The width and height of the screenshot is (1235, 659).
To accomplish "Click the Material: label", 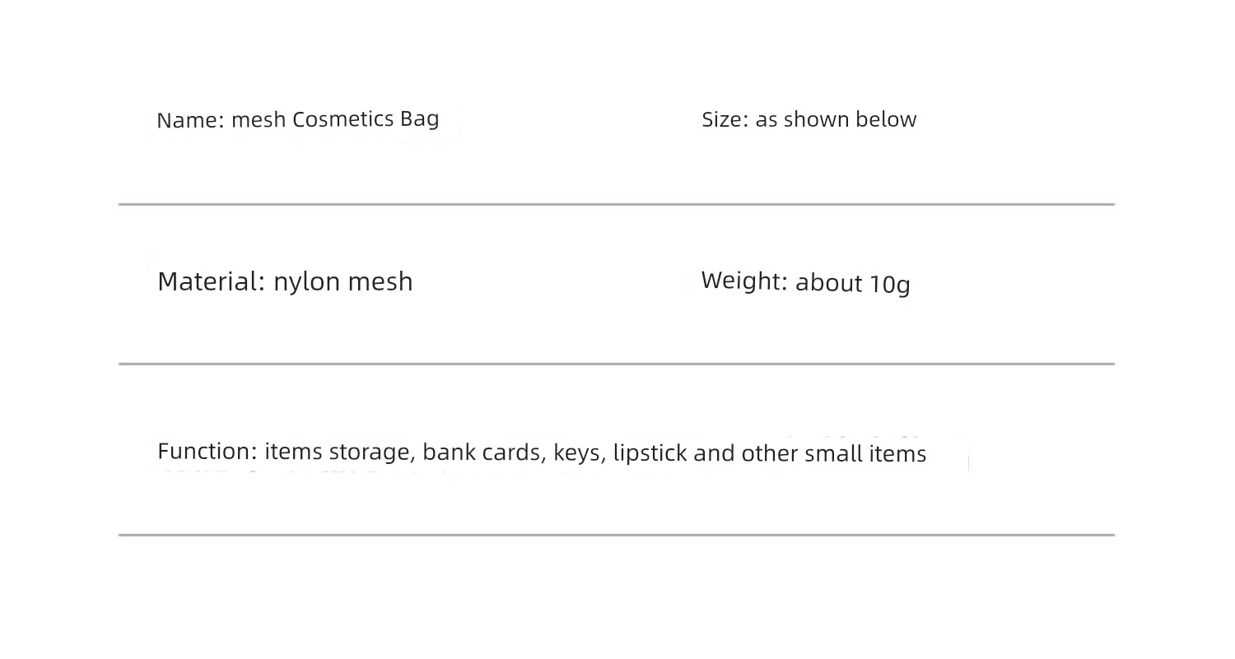I will click(x=212, y=281).
